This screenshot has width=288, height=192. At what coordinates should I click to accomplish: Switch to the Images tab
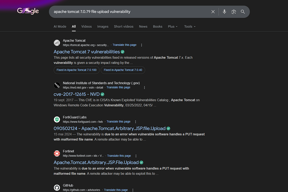[103, 26]
